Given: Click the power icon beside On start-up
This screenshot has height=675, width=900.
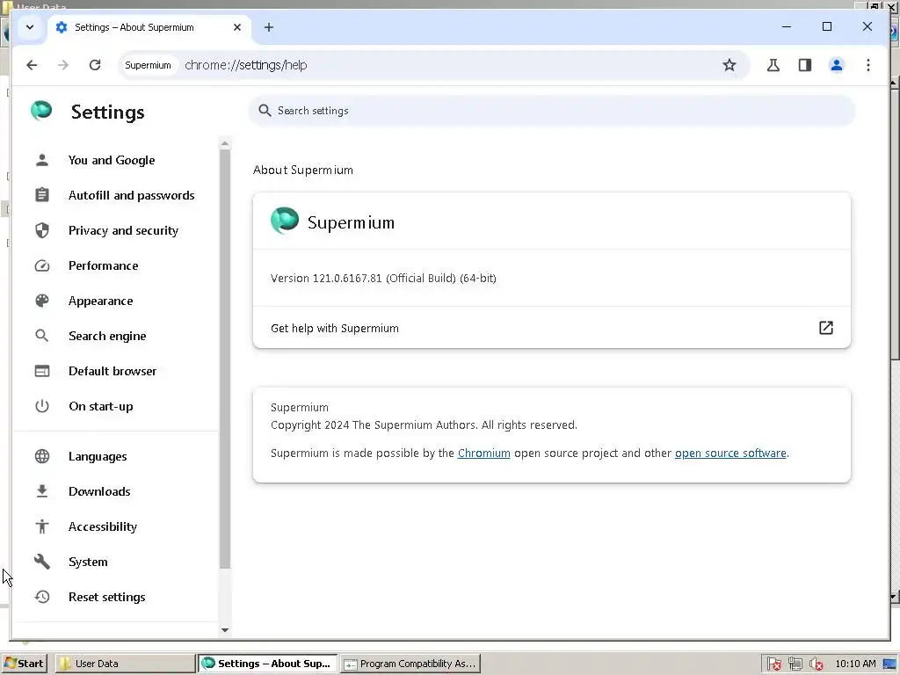Looking at the screenshot, I should tap(42, 406).
